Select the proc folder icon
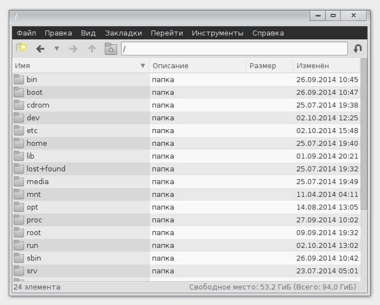Viewport: 380px width, 305px height. pyautogui.click(x=19, y=220)
